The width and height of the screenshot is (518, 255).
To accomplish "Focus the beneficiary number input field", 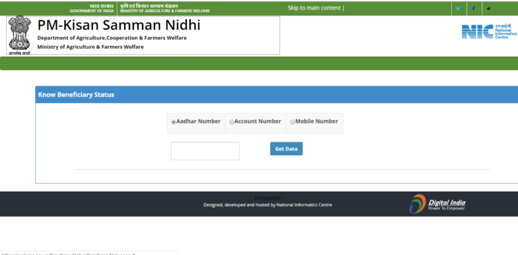I will 205,151.
